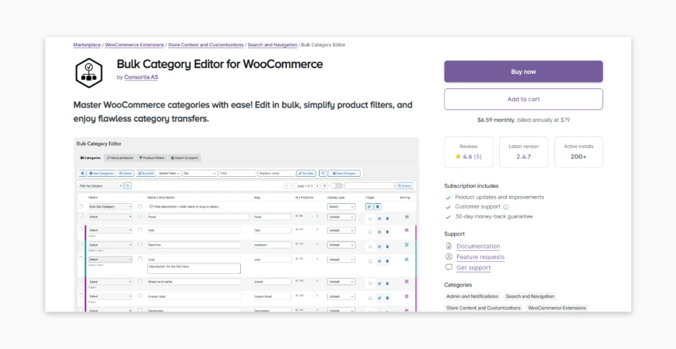This screenshot has width=676, height=349.
Task: Check the checkbox beside the Cod name field
Action: (x=140, y=259)
